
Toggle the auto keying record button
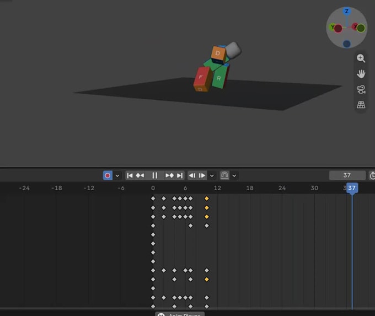pyautogui.click(x=108, y=175)
